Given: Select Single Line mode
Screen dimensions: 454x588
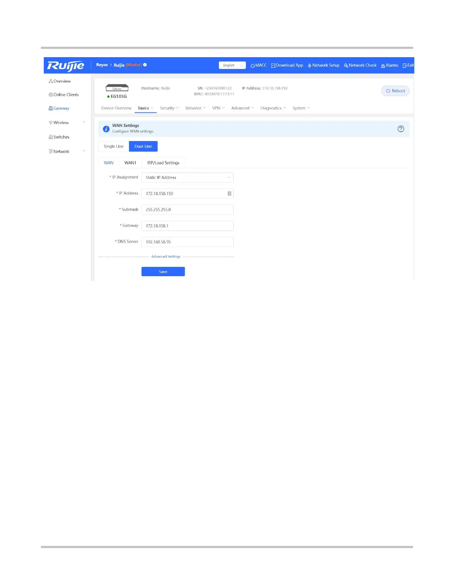Looking at the screenshot, I should click(113, 146).
